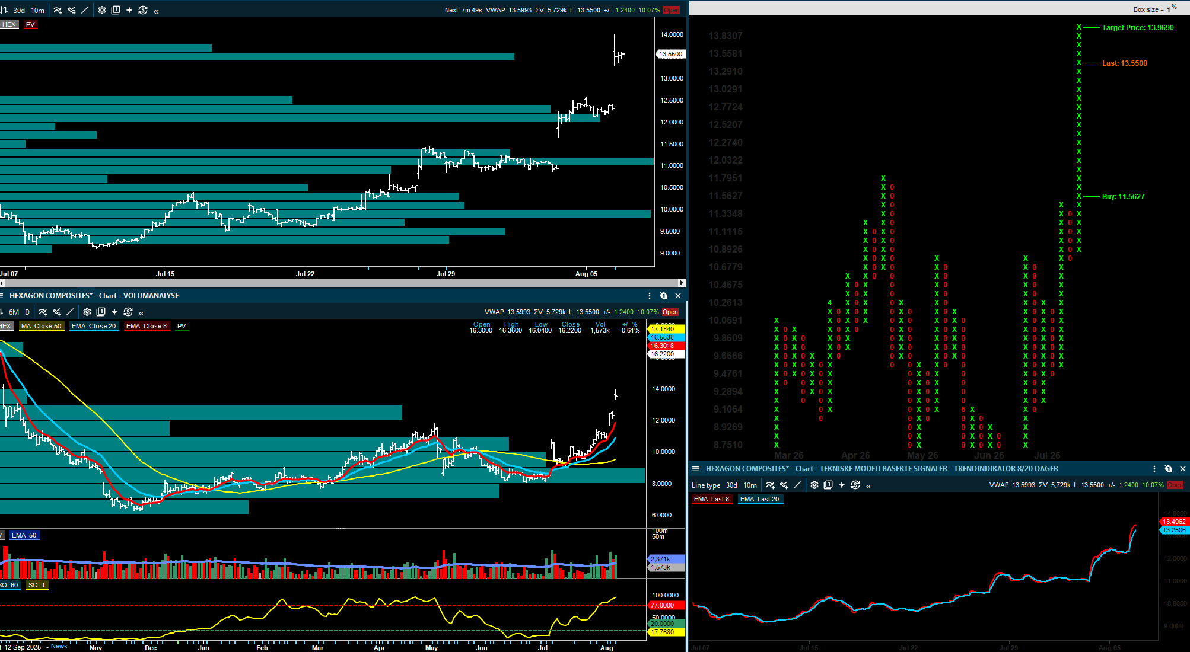
Task: Collapse VOLUMANALYSE toolbar with double chevron
Action: click(141, 312)
